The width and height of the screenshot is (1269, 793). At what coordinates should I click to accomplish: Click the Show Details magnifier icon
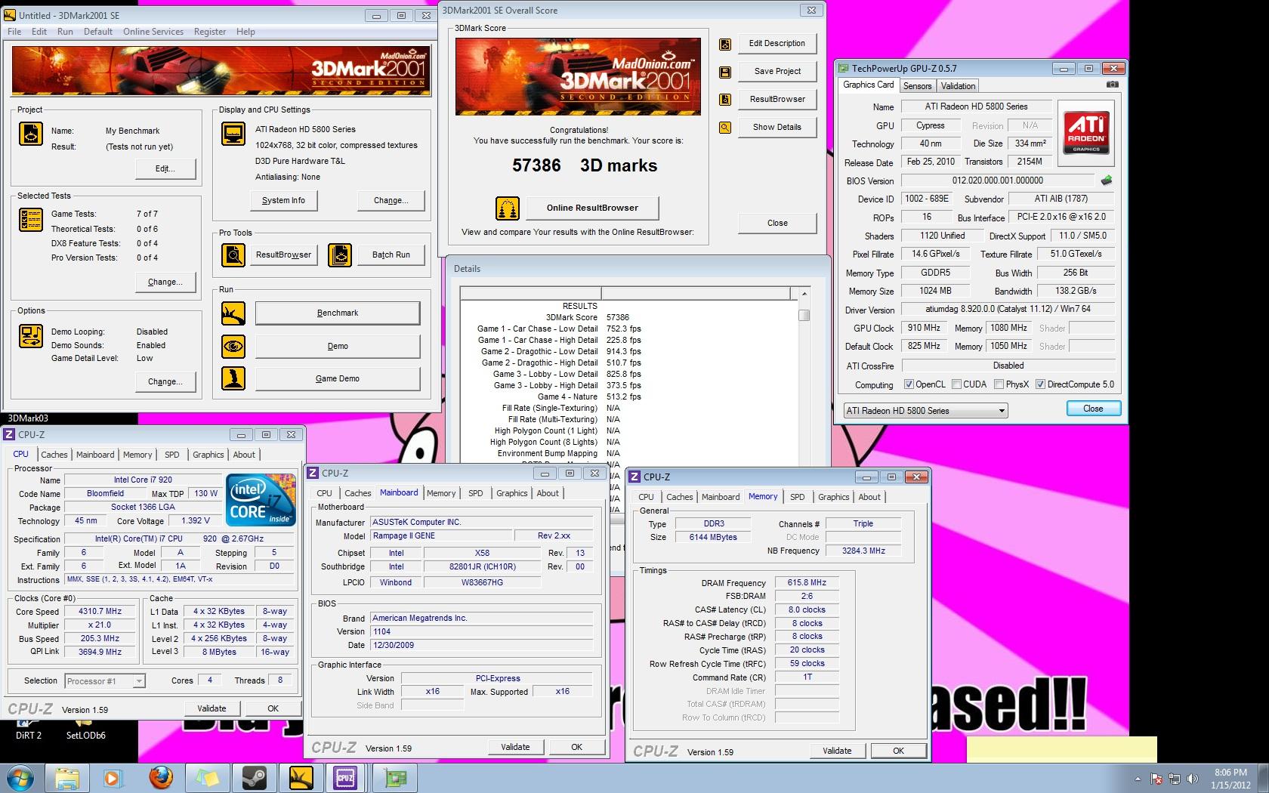[x=725, y=128]
